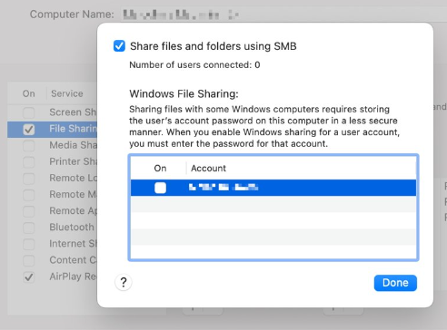Toggle Remote Login service checkbox
Viewport: 447px width, 330px height.
pos(29,179)
